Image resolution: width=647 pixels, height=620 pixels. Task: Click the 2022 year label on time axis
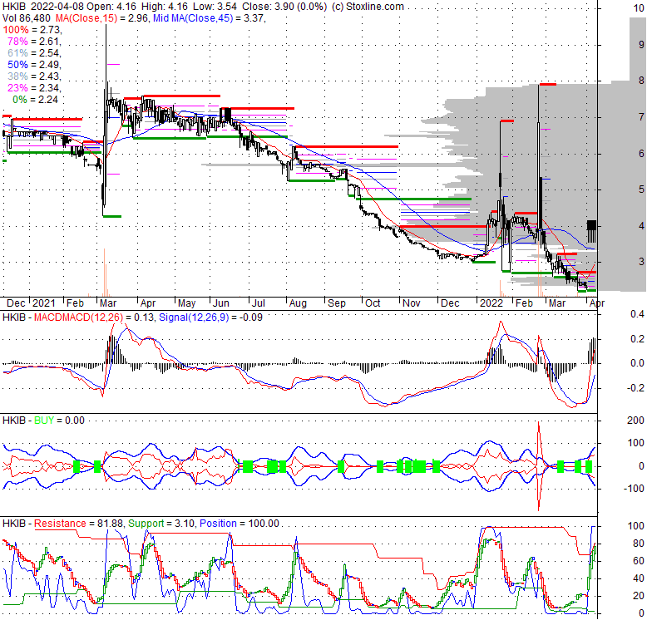(x=491, y=303)
